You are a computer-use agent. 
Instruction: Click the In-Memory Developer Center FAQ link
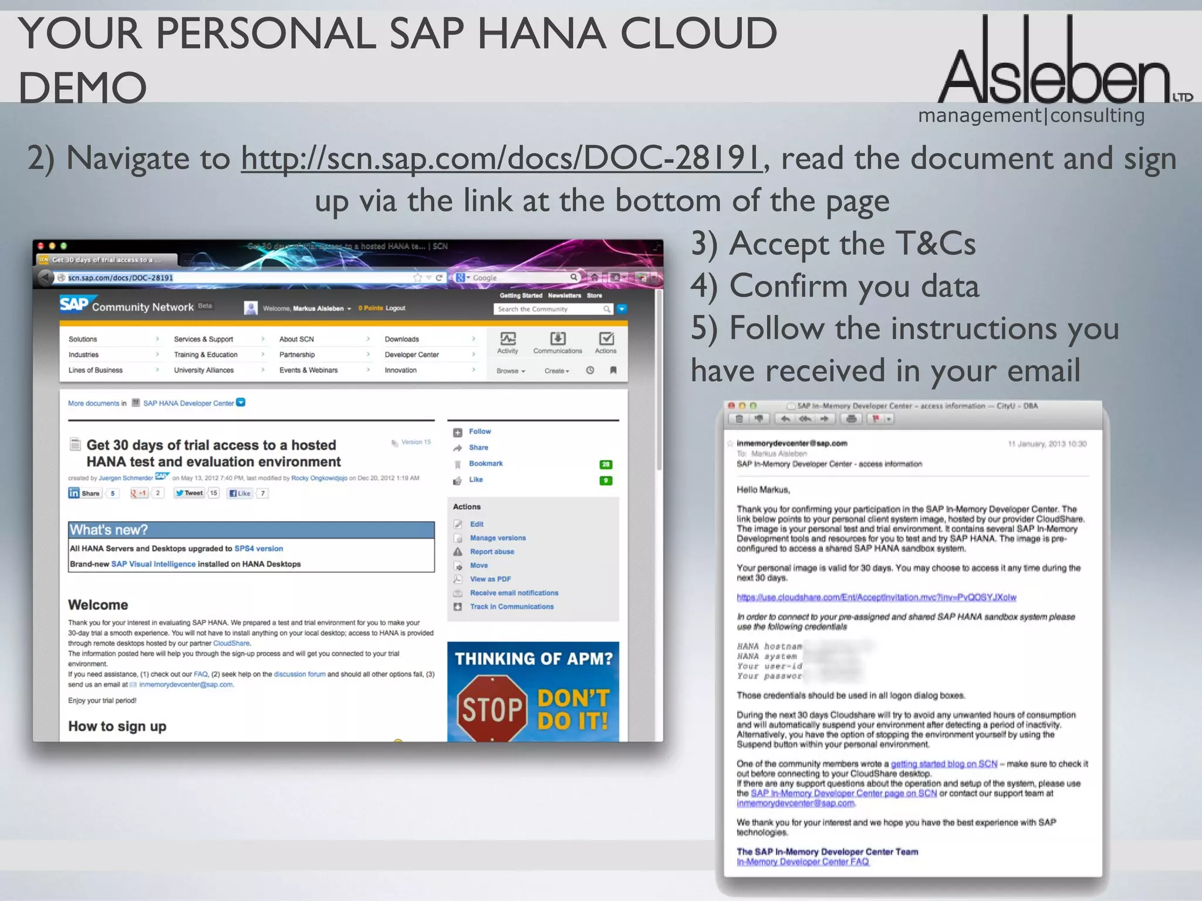tap(802, 862)
